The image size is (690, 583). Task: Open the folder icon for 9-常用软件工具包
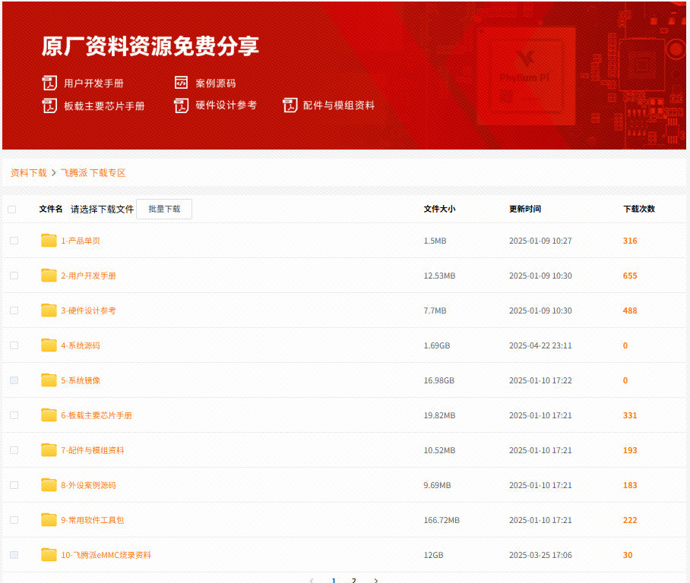tap(49, 520)
